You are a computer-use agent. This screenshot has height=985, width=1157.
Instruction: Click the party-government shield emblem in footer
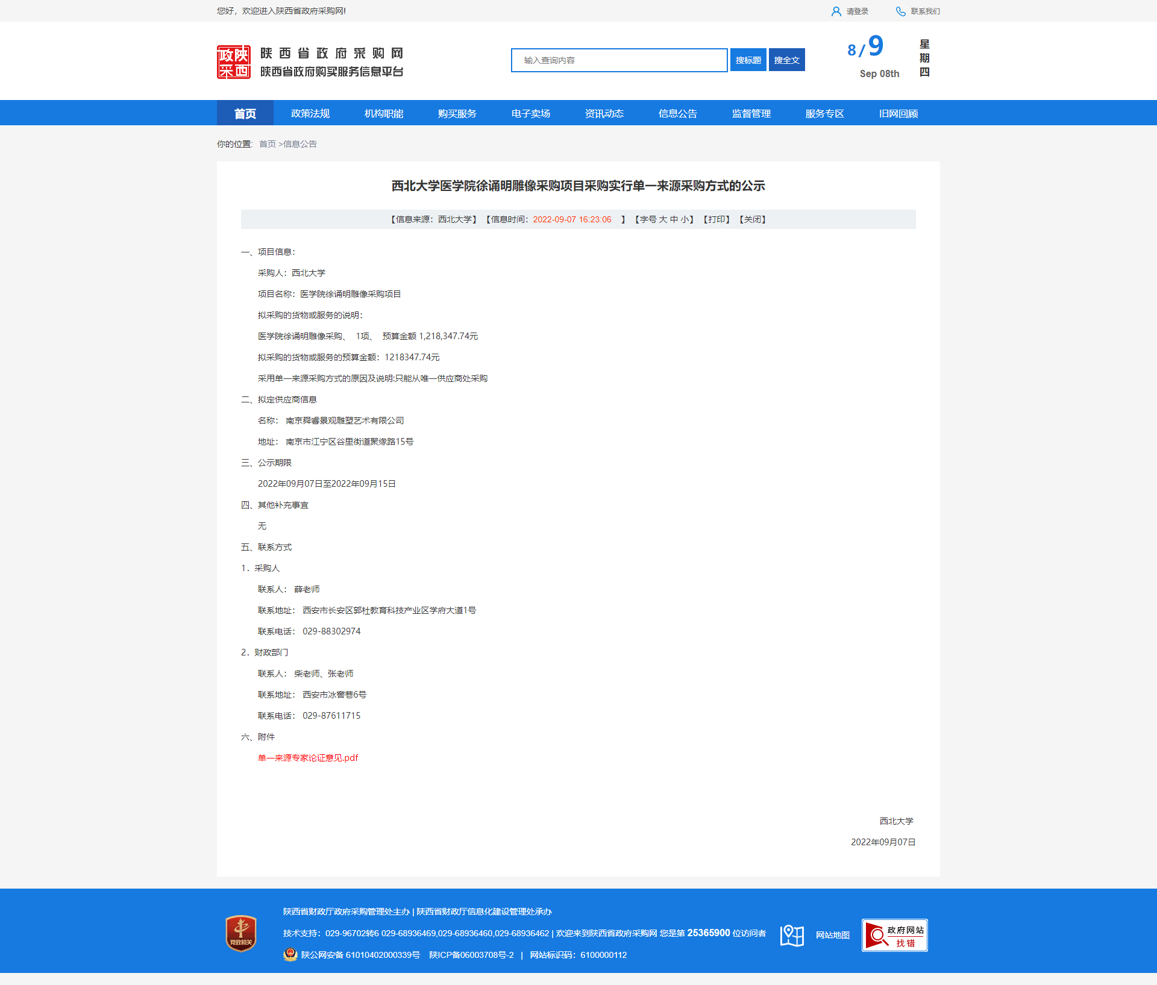[241, 933]
